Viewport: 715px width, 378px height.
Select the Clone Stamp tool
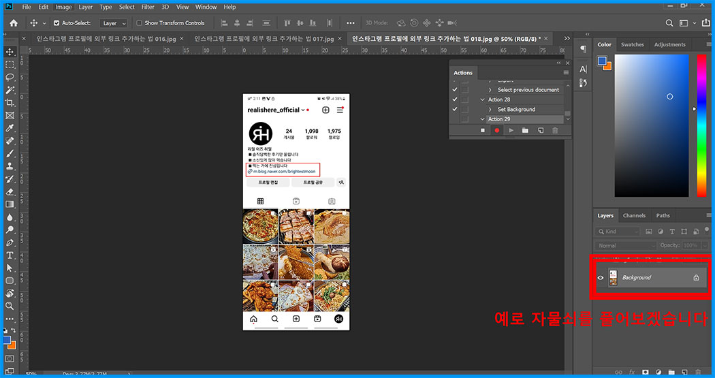click(10, 166)
